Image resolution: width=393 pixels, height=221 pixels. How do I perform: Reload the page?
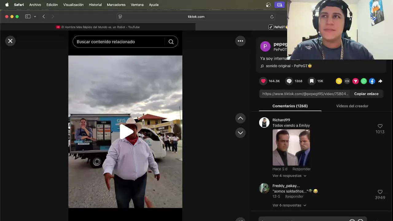272,17
